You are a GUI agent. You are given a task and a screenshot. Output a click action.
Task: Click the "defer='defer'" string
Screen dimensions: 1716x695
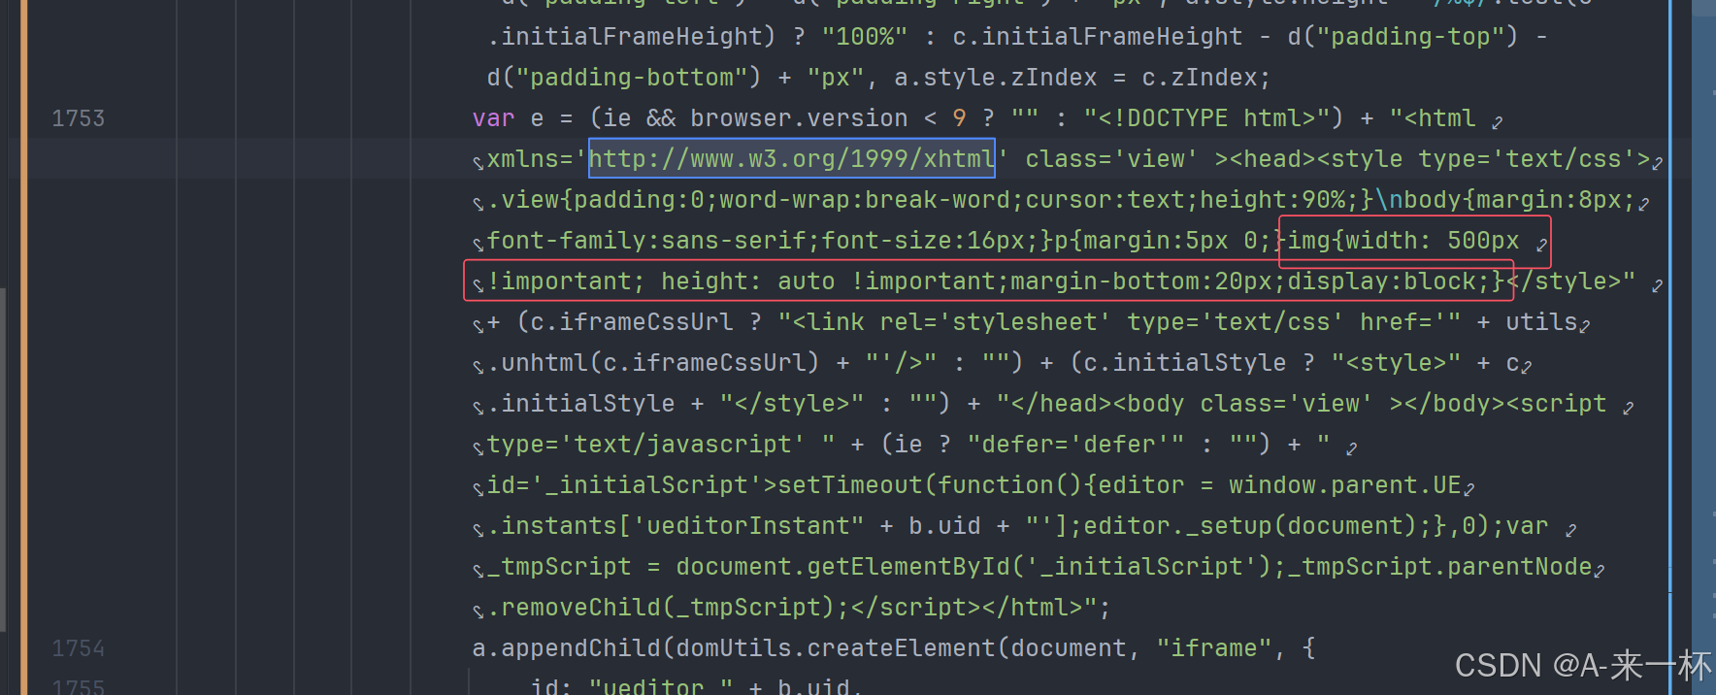tap(1075, 444)
